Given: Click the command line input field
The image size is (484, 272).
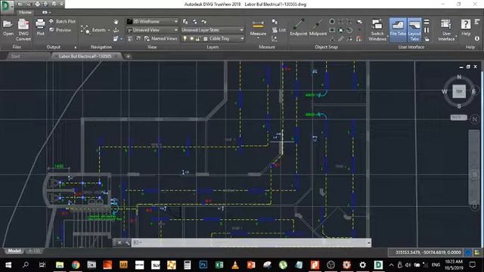Looking at the screenshot, I should click(252, 243).
